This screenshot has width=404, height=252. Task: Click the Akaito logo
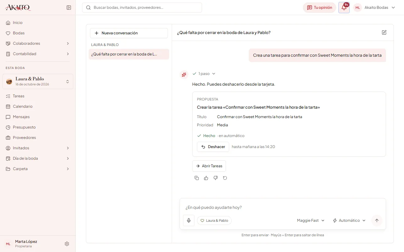coord(18,8)
